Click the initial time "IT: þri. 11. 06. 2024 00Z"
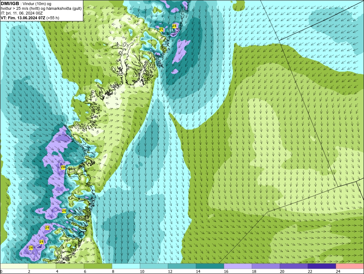 point(21,13)
